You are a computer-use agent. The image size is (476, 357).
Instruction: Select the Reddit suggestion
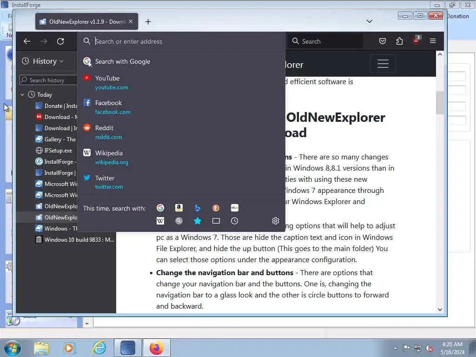(181, 132)
